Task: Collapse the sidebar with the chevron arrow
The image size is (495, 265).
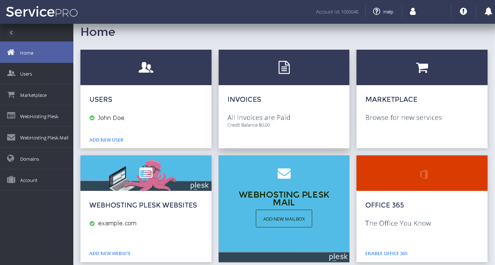Action: [x=11, y=33]
